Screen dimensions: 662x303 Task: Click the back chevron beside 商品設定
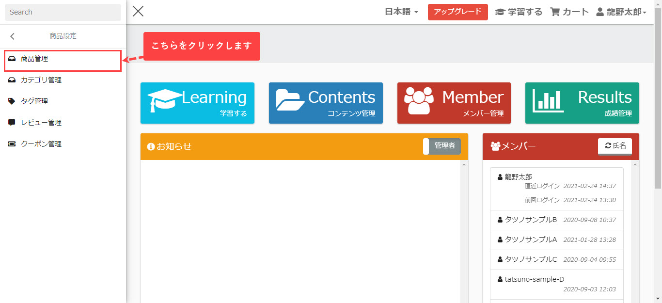click(13, 36)
